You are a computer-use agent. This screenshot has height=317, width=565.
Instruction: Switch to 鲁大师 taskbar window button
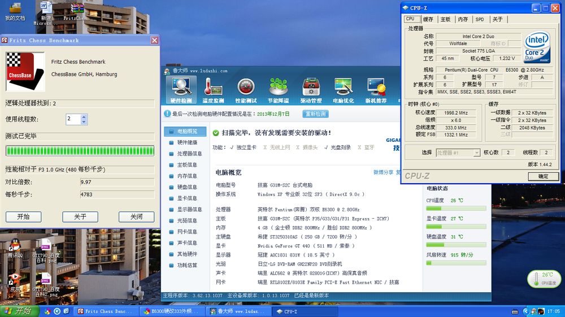pos(238,311)
